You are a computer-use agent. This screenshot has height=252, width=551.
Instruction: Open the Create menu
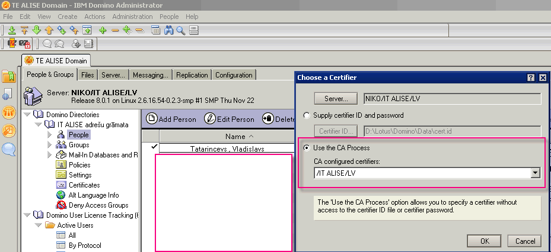click(x=68, y=17)
